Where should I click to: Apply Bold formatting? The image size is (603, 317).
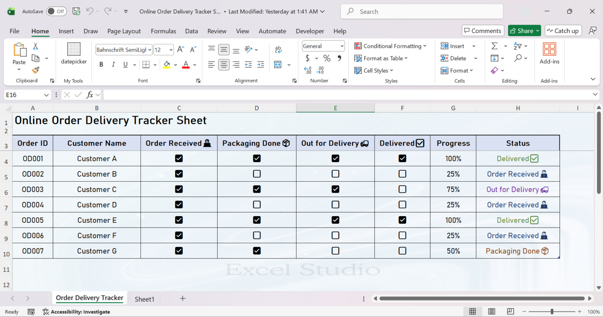pos(101,64)
